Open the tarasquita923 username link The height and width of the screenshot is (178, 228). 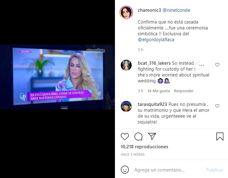(152, 104)
